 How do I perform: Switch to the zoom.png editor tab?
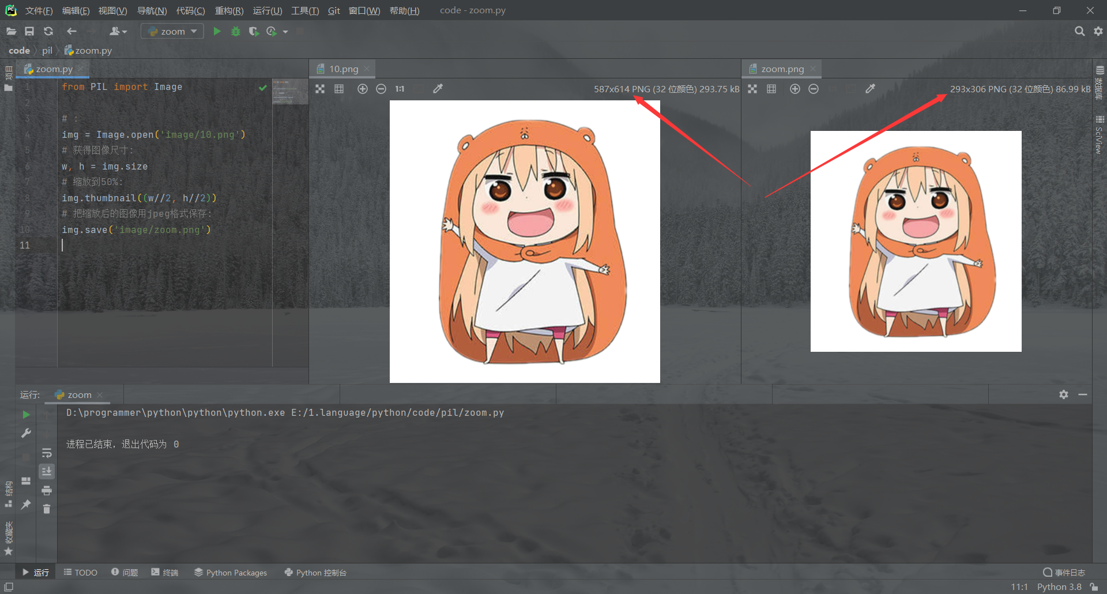(x=782, y=69)
